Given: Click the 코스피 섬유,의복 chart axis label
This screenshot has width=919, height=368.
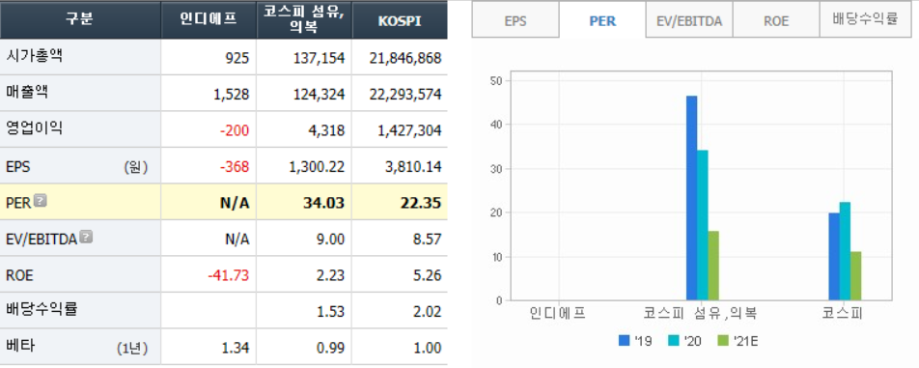Looking at the screenshot, I should [701, 313].
